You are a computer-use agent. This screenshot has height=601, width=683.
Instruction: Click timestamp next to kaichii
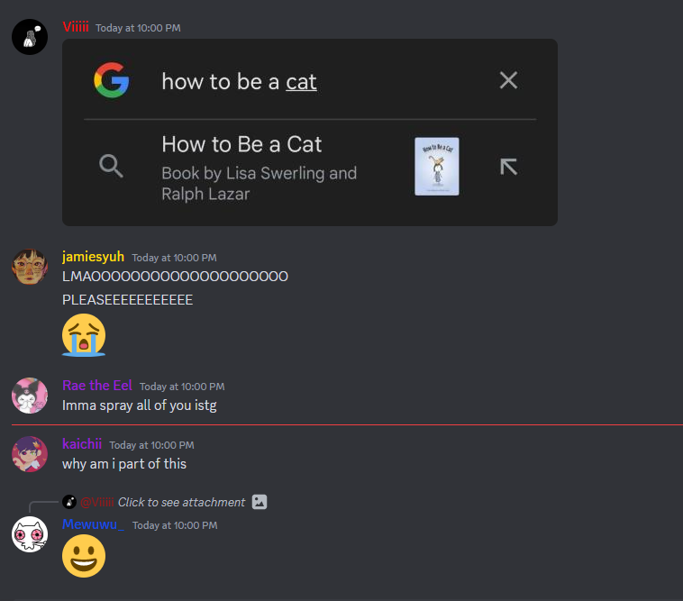coord(151,445)
